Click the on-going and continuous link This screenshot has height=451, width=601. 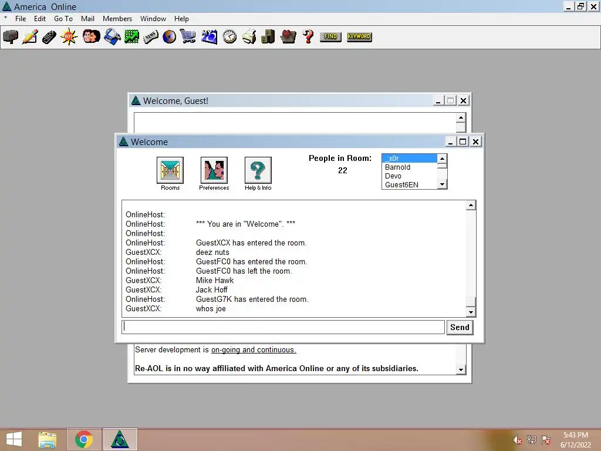point(254,350)
